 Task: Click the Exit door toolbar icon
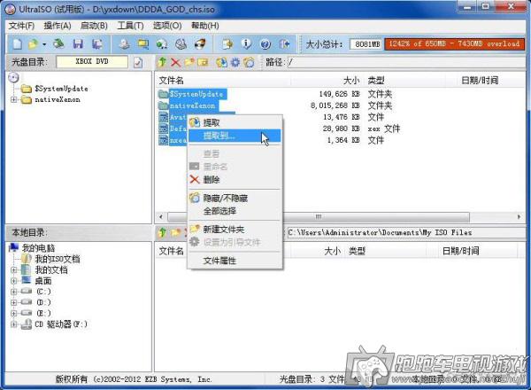click(x=284, y=44)
